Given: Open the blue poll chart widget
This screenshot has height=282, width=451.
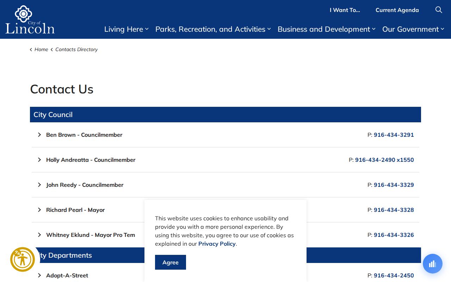Looking at the screenshot, I should click(433, 264).
